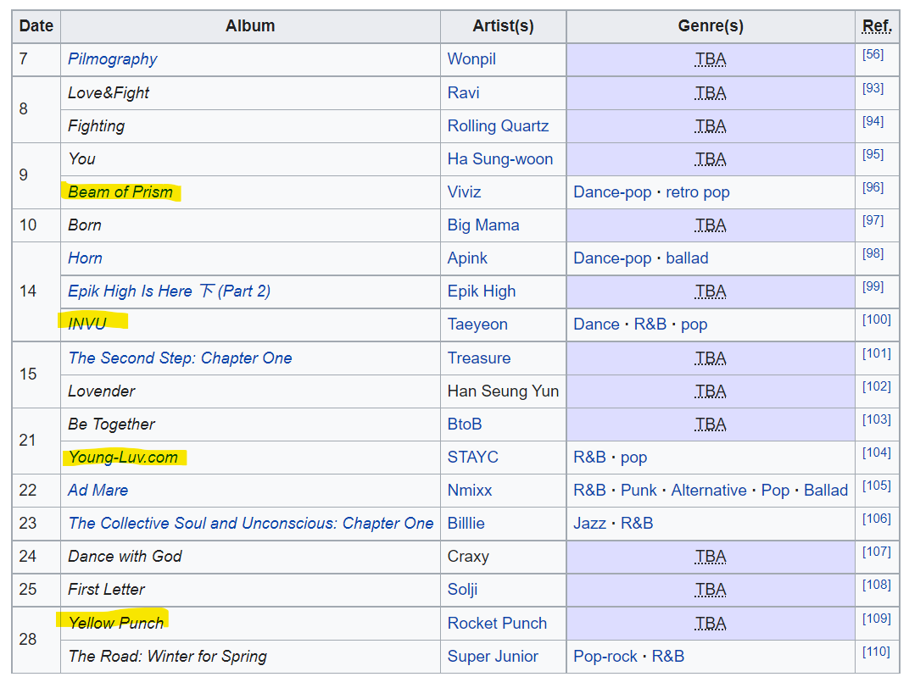Open the Nmixx artist link

coord(470,490)
